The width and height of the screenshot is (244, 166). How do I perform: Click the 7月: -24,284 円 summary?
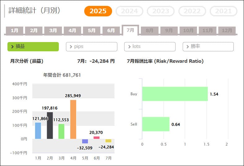[x=96, y=61]
